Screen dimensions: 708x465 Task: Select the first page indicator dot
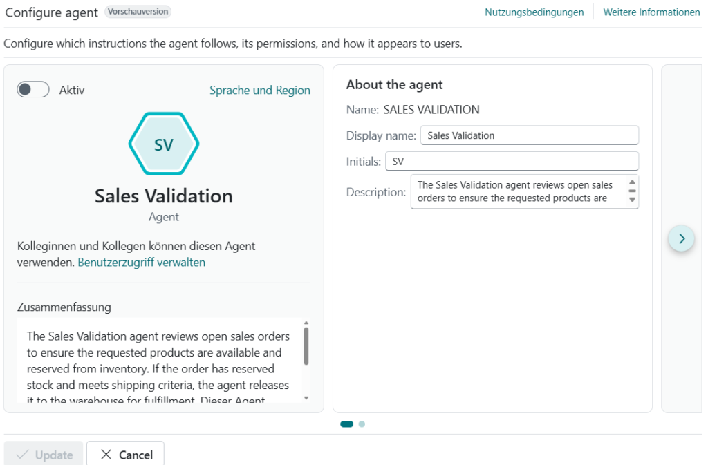pos(347,424)
